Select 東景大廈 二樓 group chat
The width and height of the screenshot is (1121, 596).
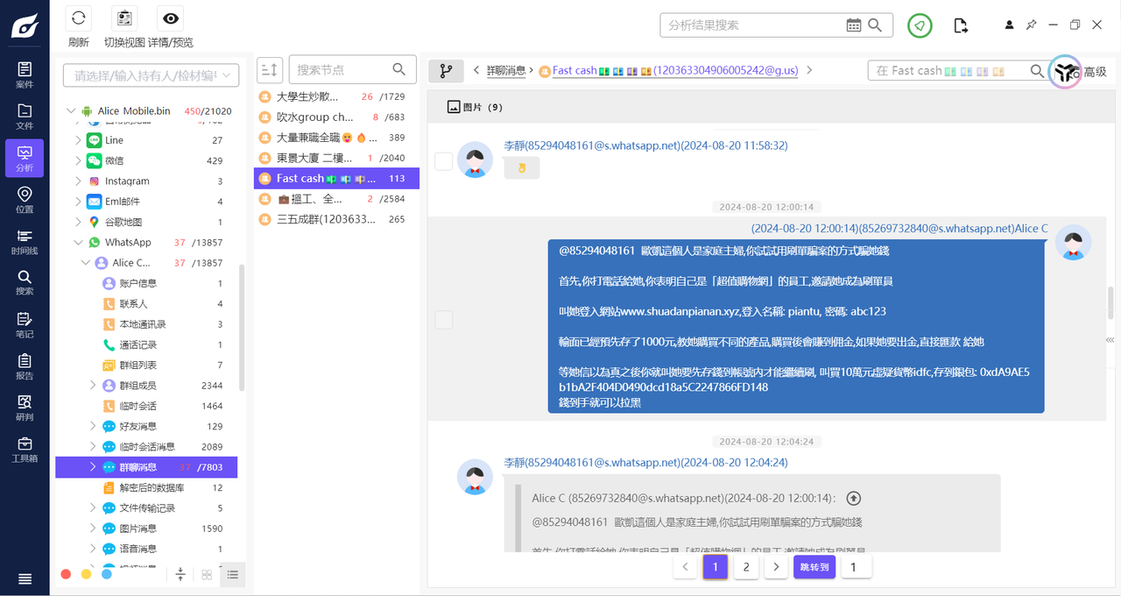click(x=336, y=158)
